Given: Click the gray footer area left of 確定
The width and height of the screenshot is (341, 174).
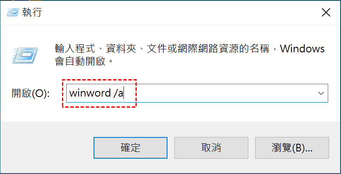Looking at the screenshot, I should (x=47, y=148).
